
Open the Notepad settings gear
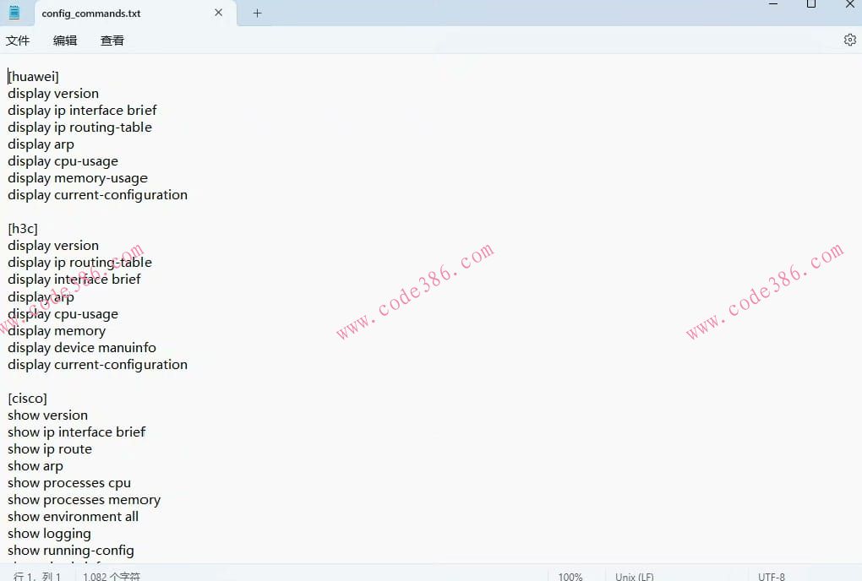click(x=849, y=40)
